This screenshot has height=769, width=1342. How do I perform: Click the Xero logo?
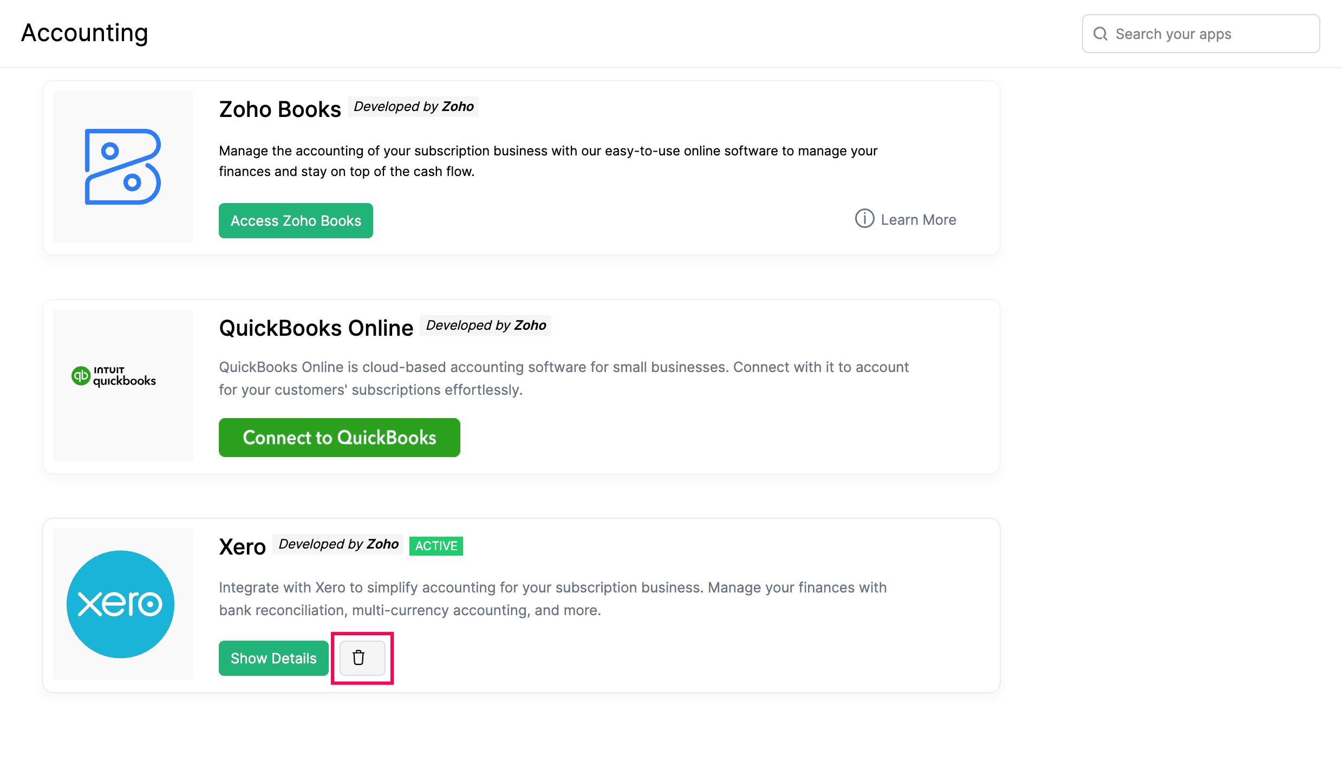point(120,604)
